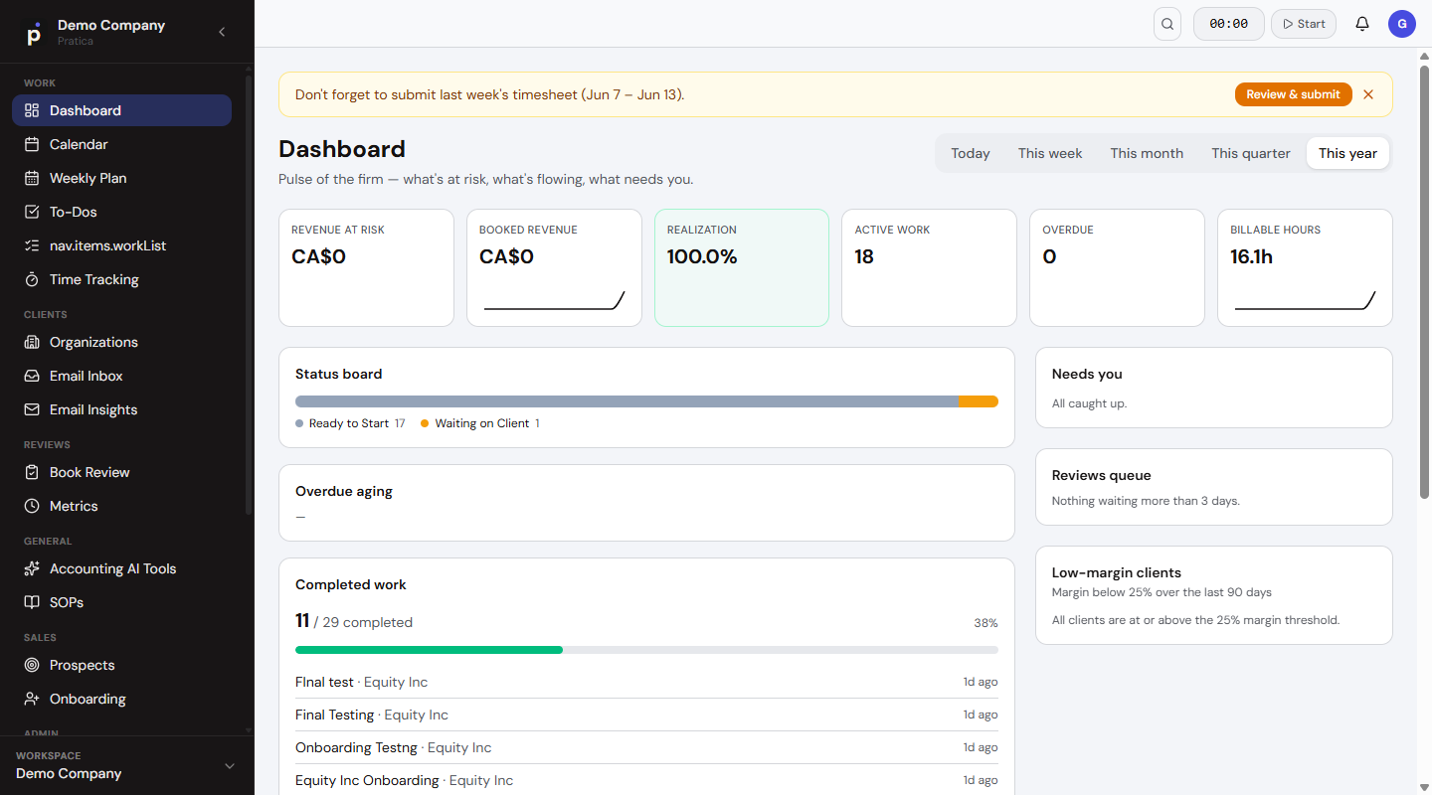Click the notifications bell icon
This screenshot has height=795, width=1432.
tap(1362, 24)
